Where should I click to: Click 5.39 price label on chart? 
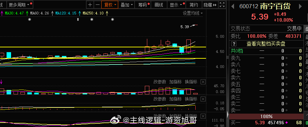(x=185, y=27)
